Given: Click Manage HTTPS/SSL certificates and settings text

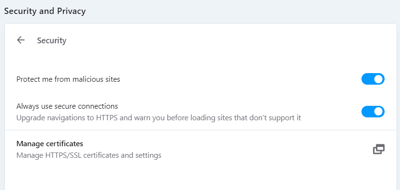Looking at the screenshot, I should tap(89, 155).
